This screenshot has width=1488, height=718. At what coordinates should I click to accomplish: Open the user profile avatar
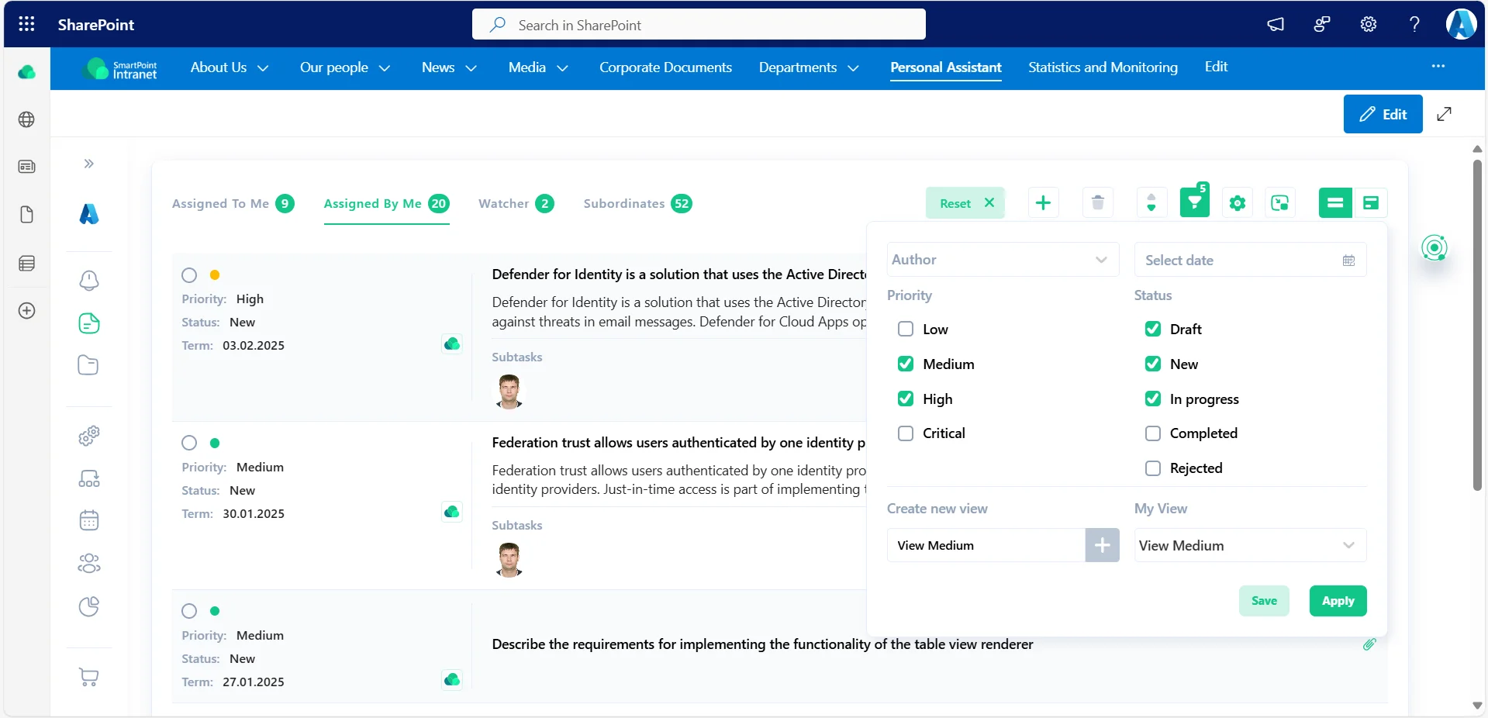1461,24
